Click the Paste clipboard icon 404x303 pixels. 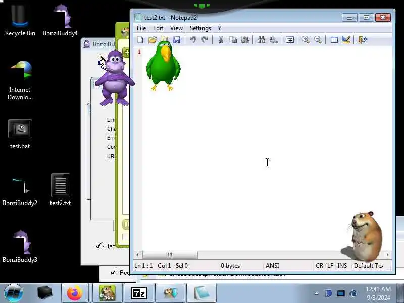coord(245,40)
